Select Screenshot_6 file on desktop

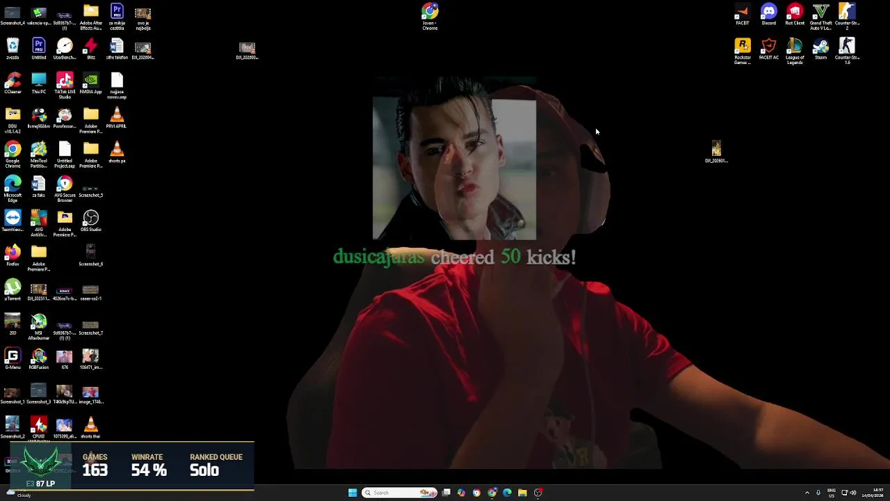tap(90, 255)
